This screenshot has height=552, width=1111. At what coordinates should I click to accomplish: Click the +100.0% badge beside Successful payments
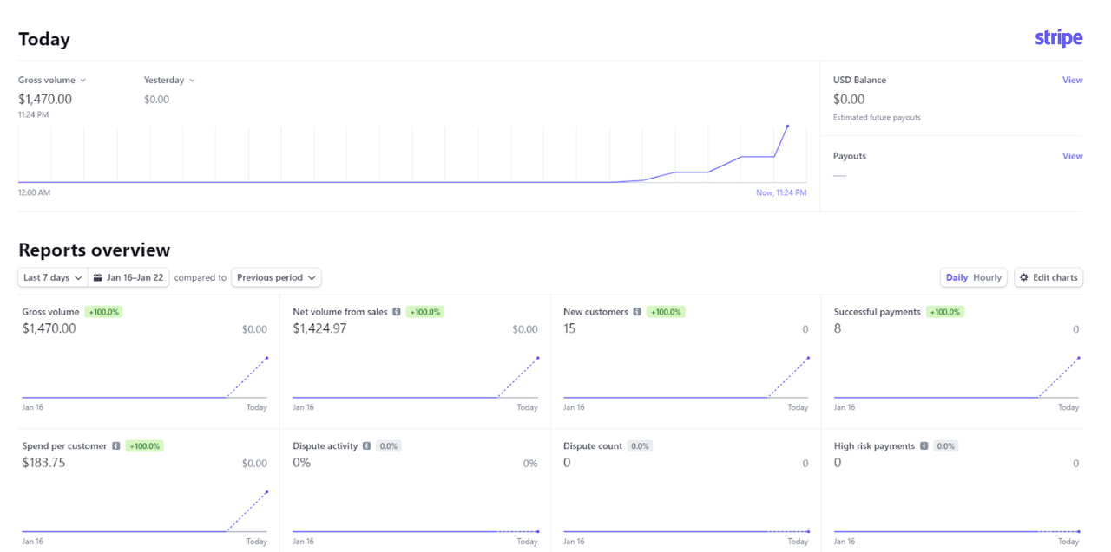(x=945, y=312)
